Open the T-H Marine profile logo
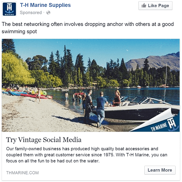This screenshot has width=182, height=182. (x=9, y=9)
